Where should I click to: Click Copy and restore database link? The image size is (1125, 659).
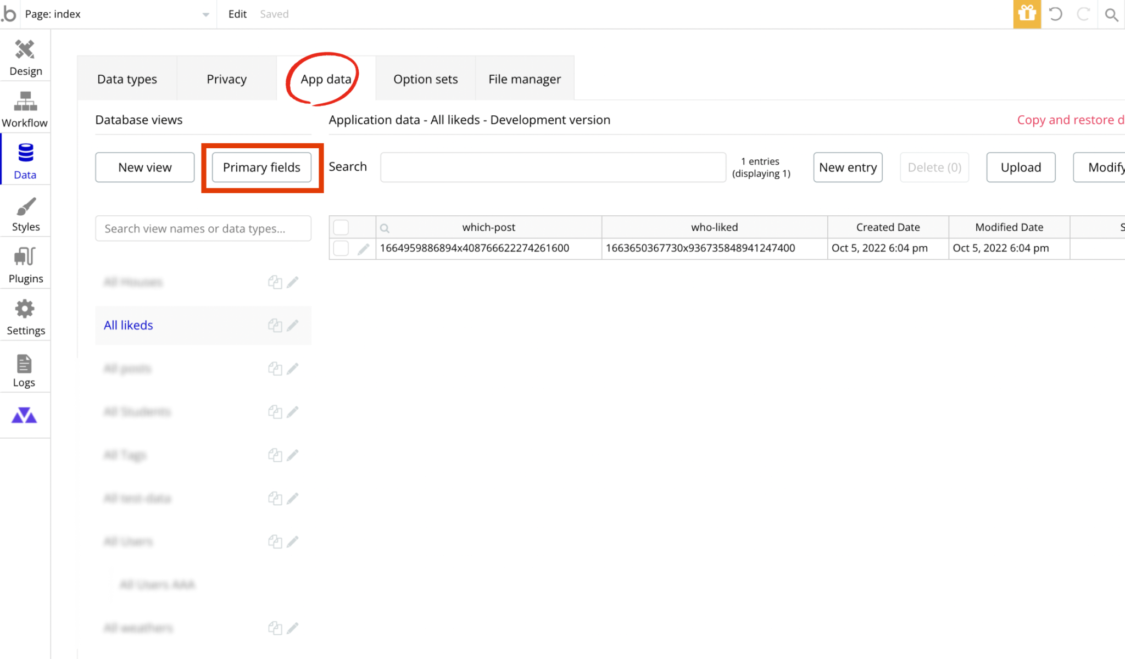tap(1070, 120)
